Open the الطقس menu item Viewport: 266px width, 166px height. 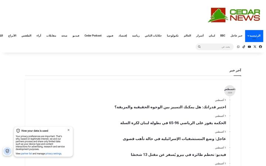26,35
